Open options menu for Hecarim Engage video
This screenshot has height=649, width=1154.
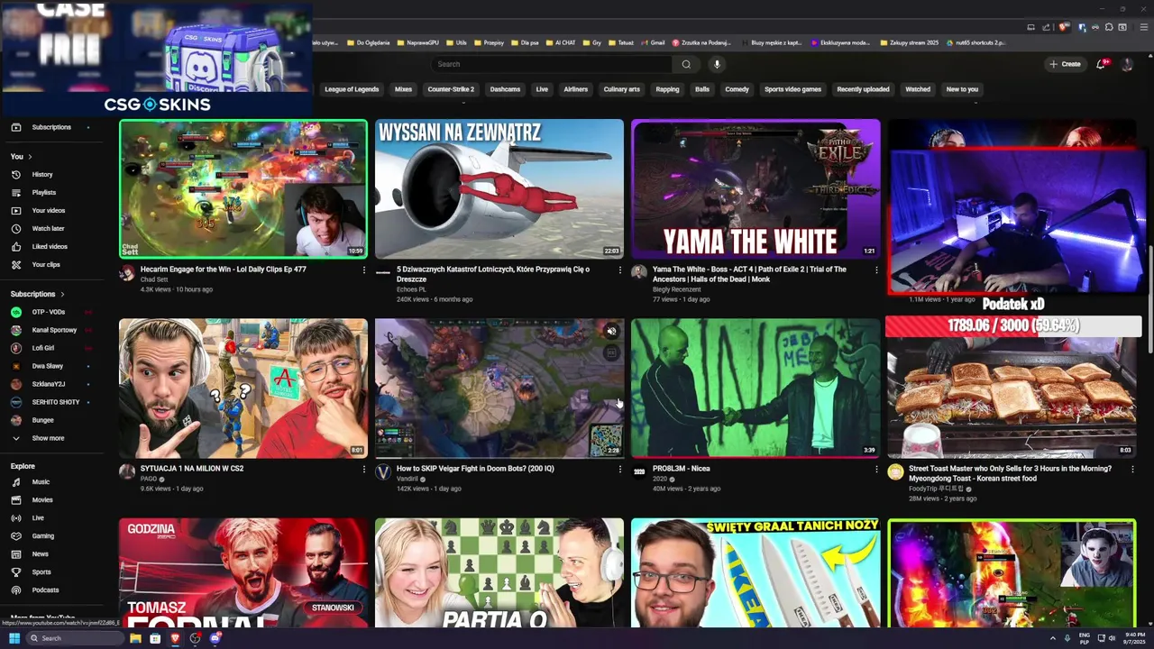[x=363, y=270]
